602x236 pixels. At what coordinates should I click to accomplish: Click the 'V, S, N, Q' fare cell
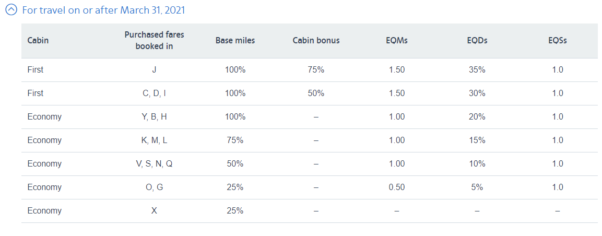tap(154, 164)
